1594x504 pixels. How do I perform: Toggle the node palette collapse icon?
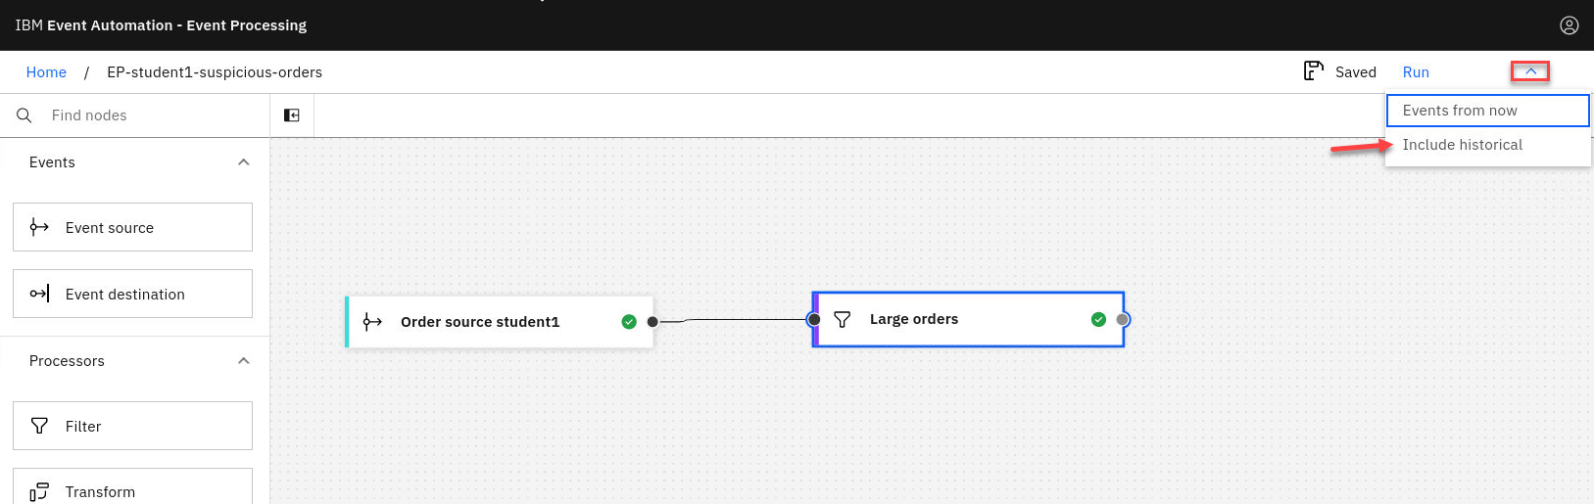click(292, 115)
